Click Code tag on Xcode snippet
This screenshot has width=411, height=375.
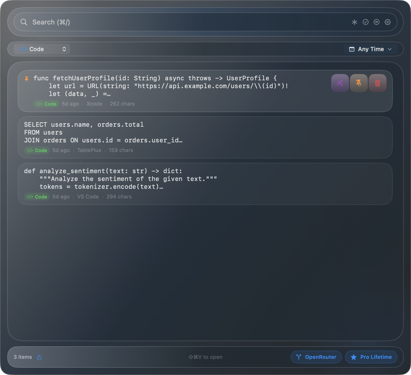(46, 104)
